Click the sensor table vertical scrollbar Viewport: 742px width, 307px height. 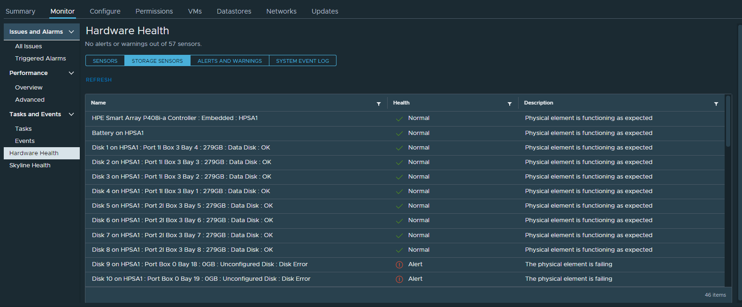(x=728, y=121)
